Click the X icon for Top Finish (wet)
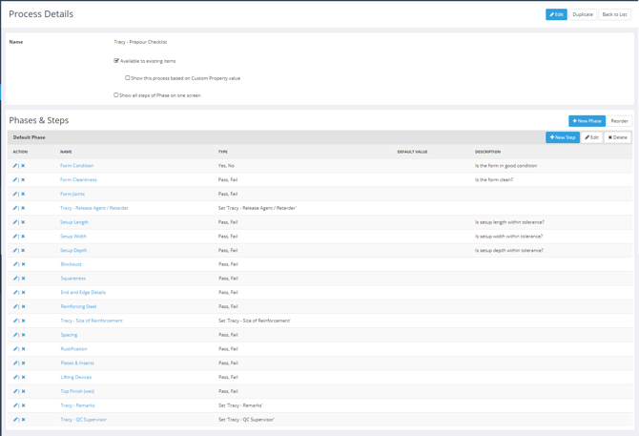The height and width of the screenshot is (436, 639). click(23, 391)
